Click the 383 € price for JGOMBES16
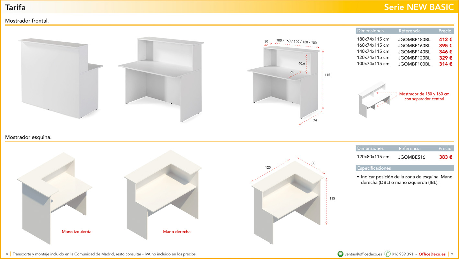The height and width of the screenshot is (259, 459). (x=445, y=157)
